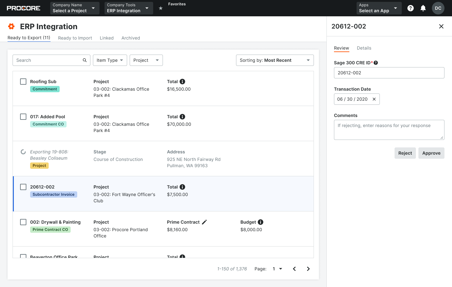This screenshot has width=452, height=287.
Task: Open the Select an App dropdown
Action: click(379, 8)
